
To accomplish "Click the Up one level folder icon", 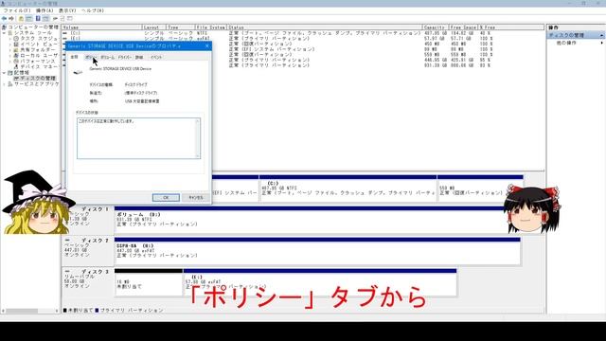I will click(21, 19).
